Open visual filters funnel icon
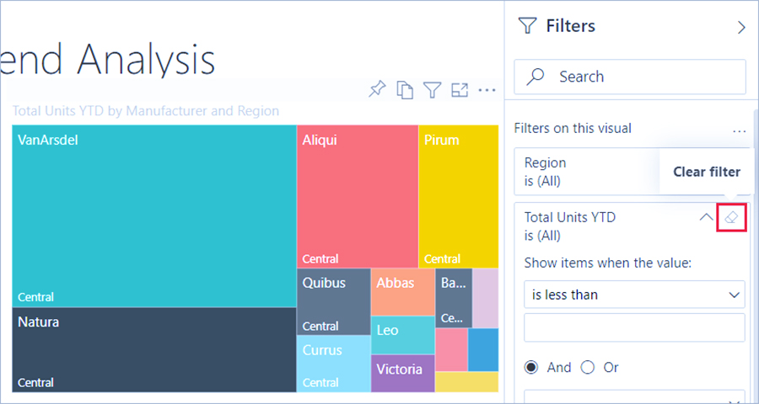Screen dimensions: 759x404 point(432,89)
